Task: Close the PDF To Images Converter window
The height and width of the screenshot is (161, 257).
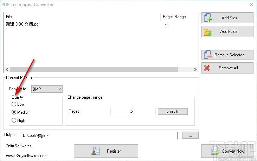Action: pos(251,5)
